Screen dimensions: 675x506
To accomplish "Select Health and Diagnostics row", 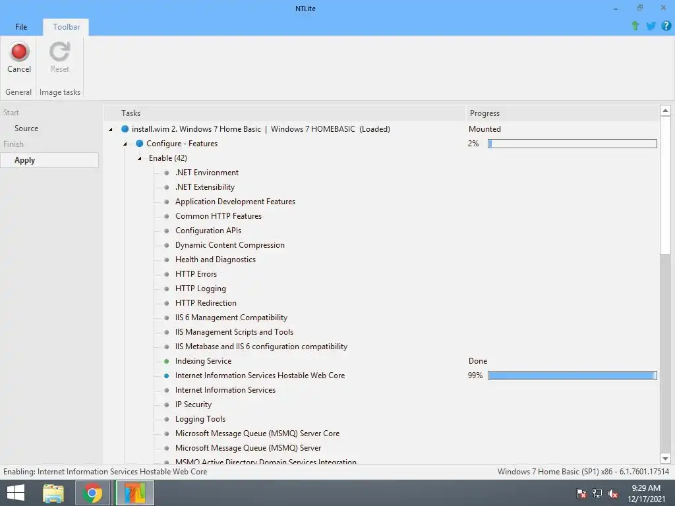I will pyautogui.click(x=216, y=260).
